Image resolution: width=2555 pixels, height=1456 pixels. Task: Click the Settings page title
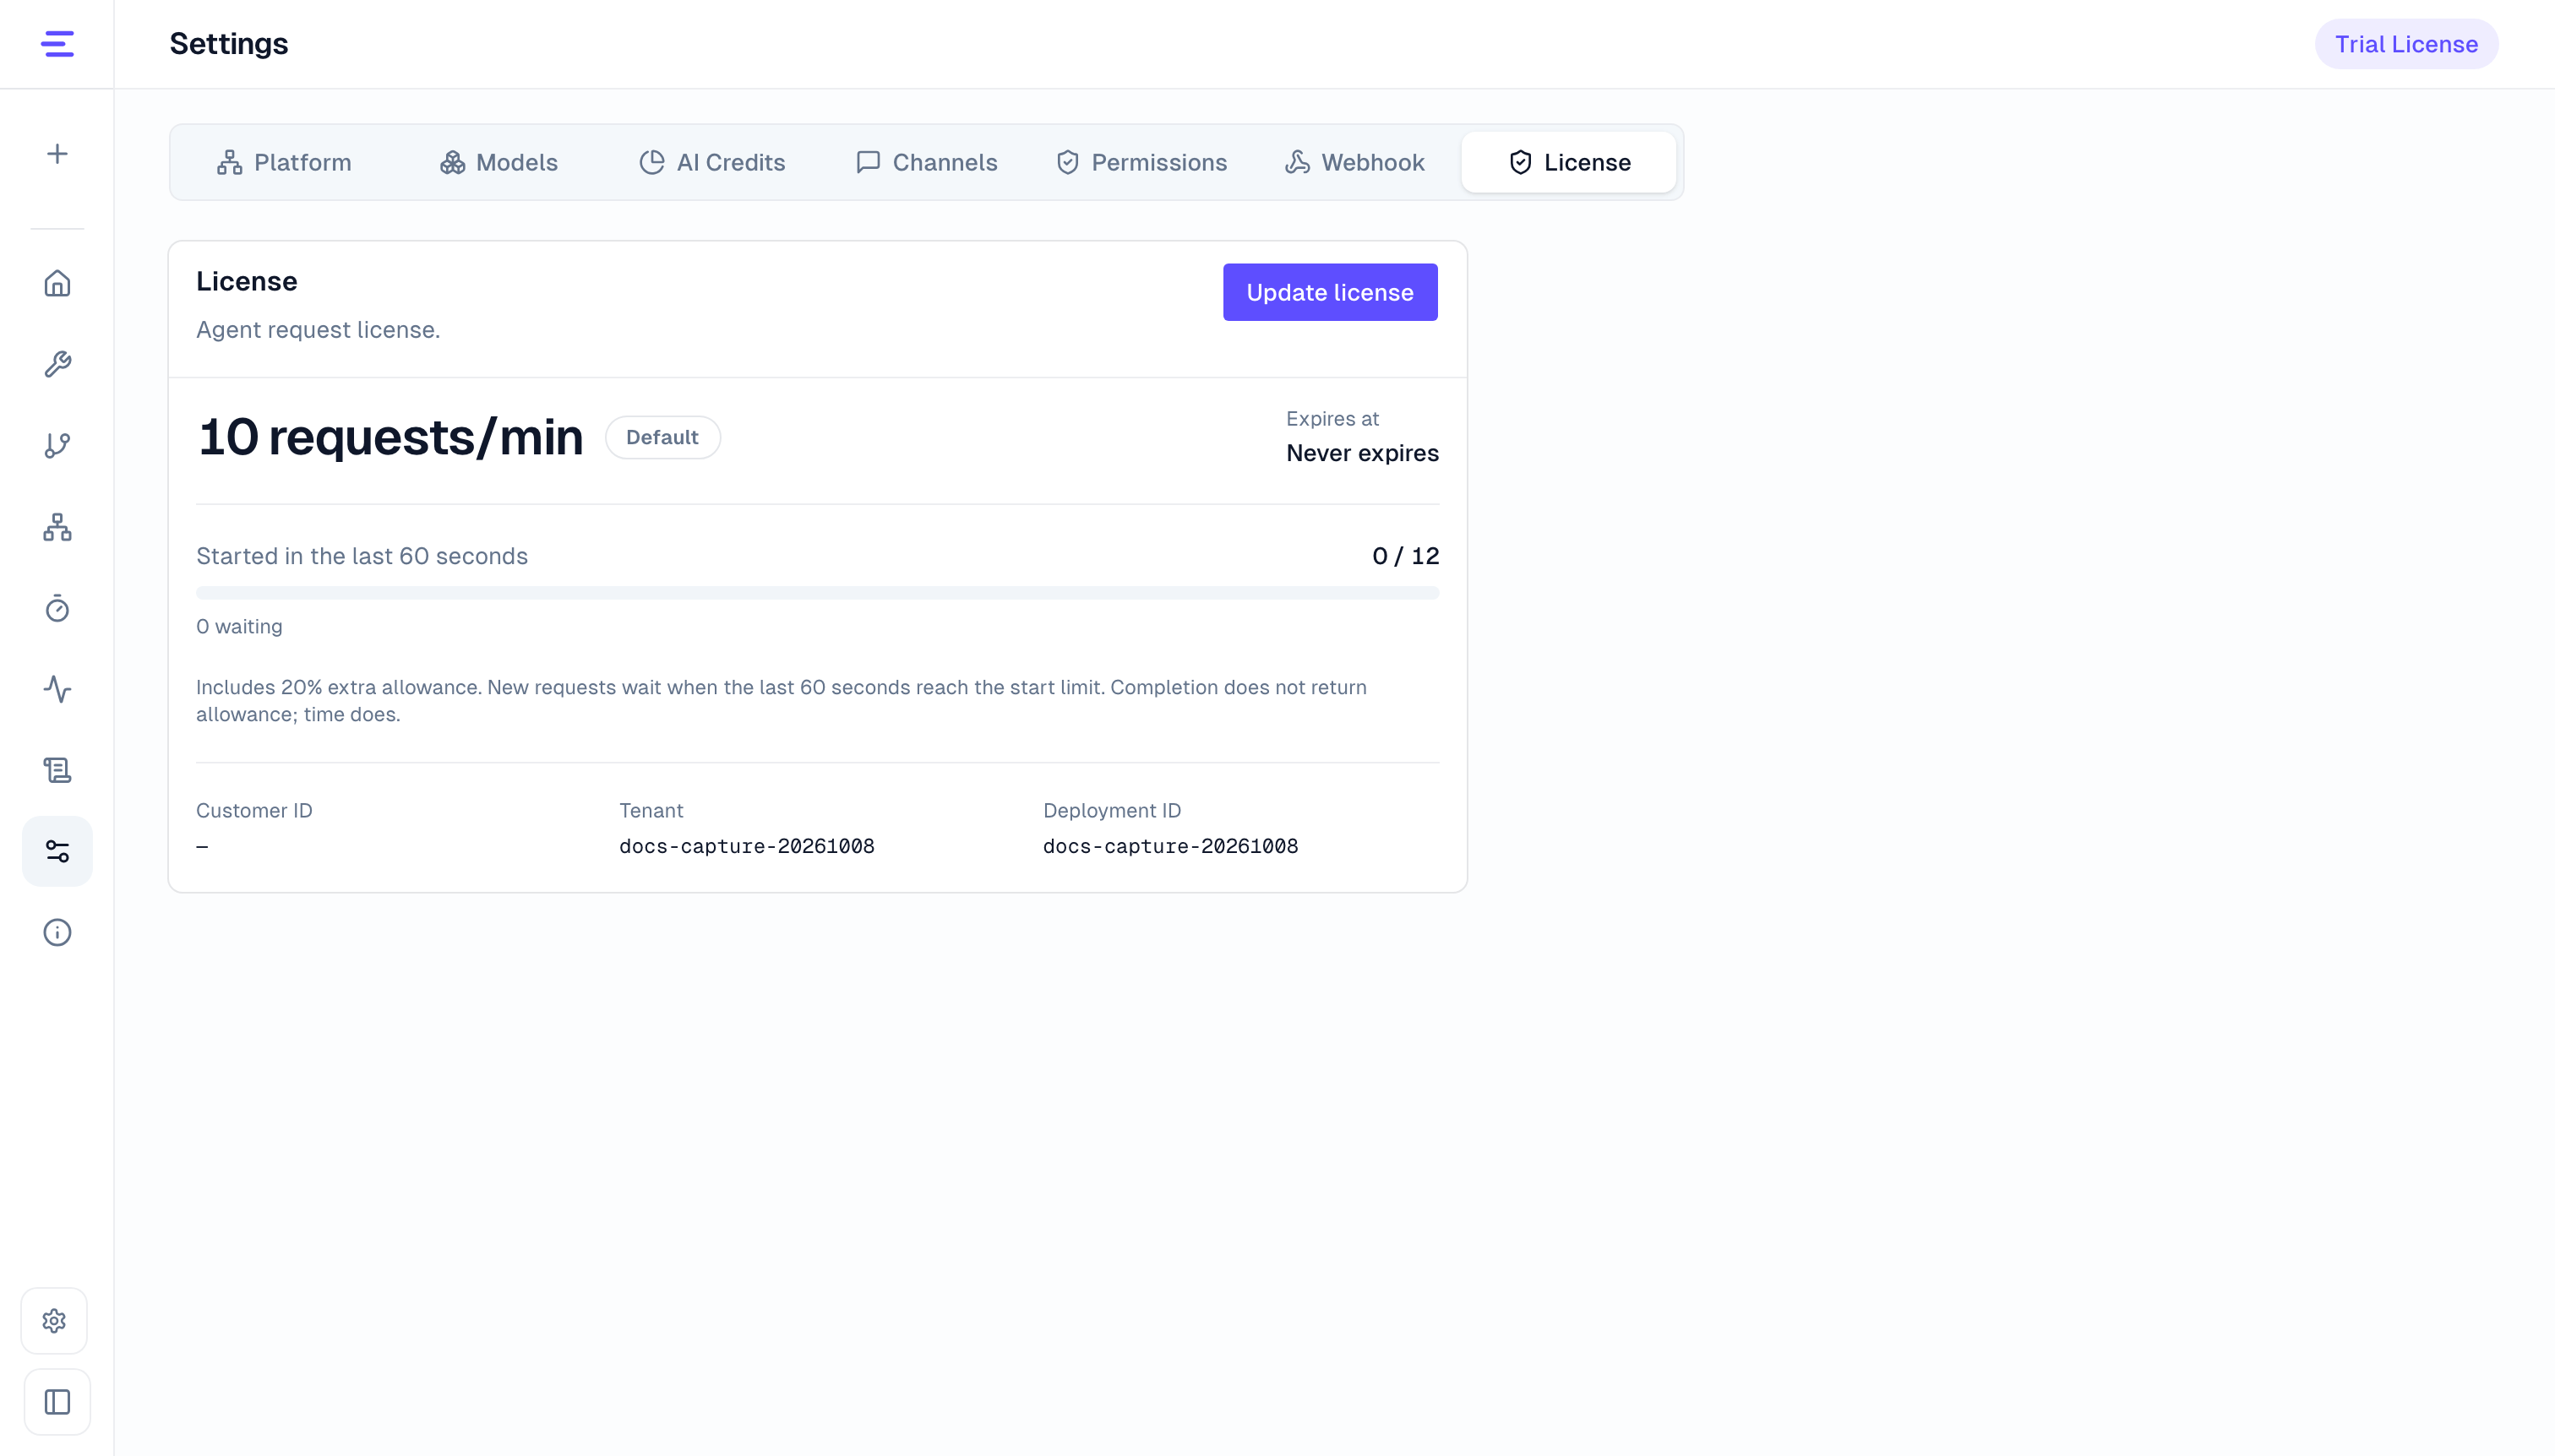tap(228, 44)
